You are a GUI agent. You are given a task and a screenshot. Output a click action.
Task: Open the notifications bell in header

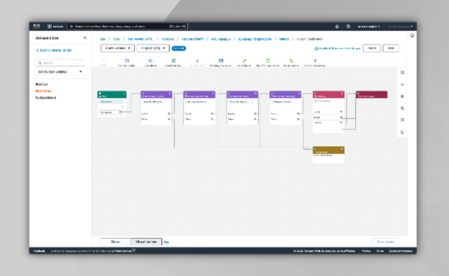tap(337, 26)
